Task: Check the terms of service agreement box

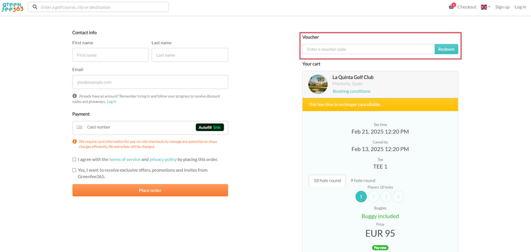Action: pyautogui.click(x=74, y=159)
